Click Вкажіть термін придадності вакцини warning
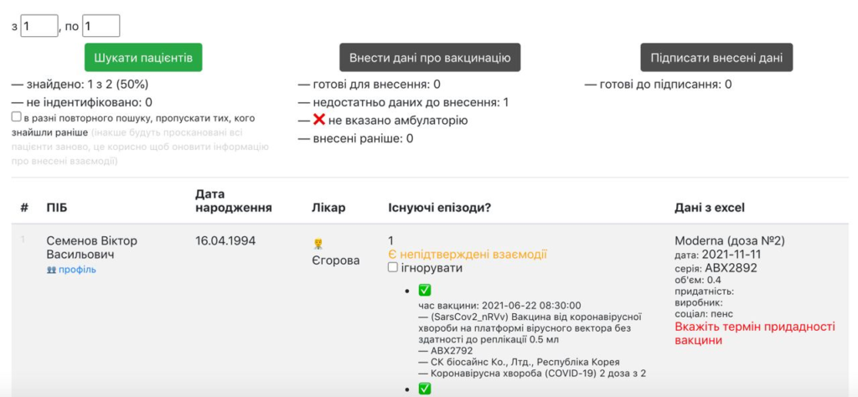 (755, 333)
